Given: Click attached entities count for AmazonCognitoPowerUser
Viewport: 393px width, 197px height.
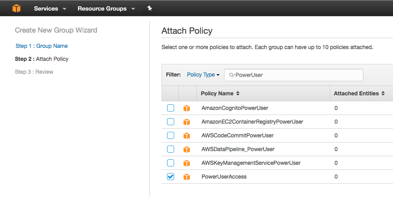Looking at the screenshot, I should 336,108.
